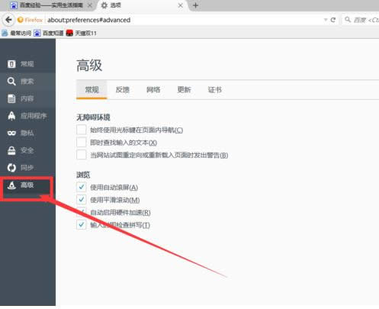This screenshot has width=379, height=309.
Task: Open the 天猫双11 bookmark
Action: (x=81, y=33)
